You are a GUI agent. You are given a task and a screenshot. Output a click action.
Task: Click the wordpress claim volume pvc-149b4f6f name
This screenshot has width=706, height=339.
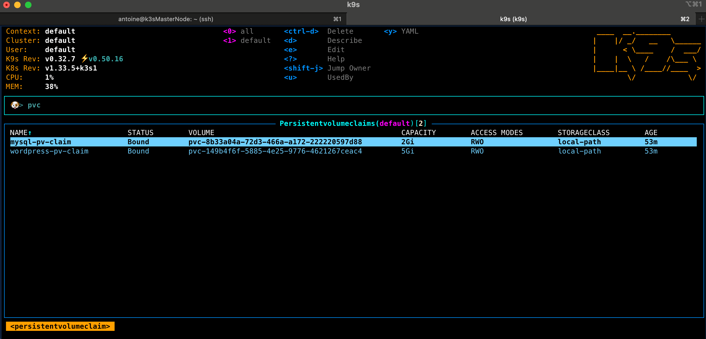275,151
